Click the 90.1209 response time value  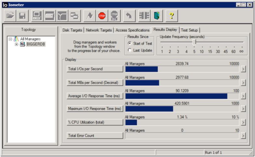[182, 91]
